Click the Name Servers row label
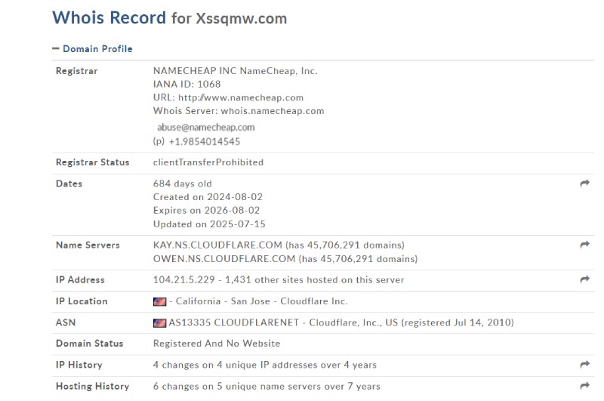 tap(88, 245)
